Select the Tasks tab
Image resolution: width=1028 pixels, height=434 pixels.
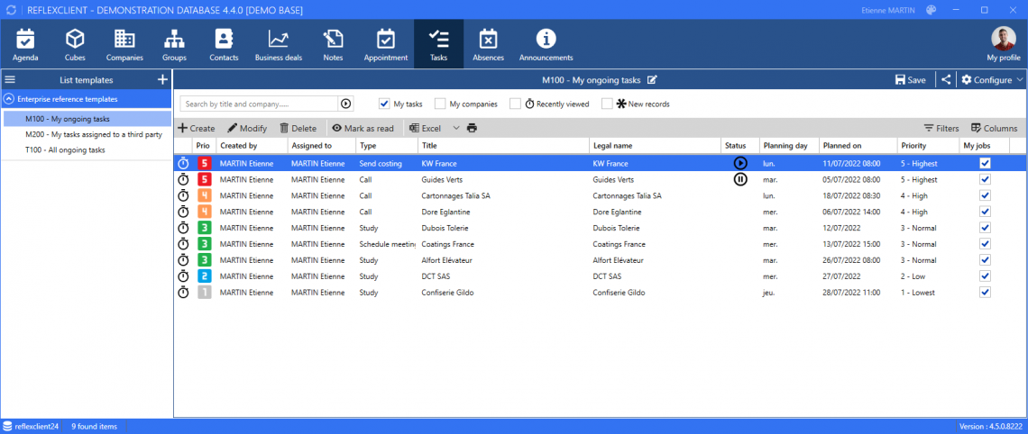tap(438, 44)
